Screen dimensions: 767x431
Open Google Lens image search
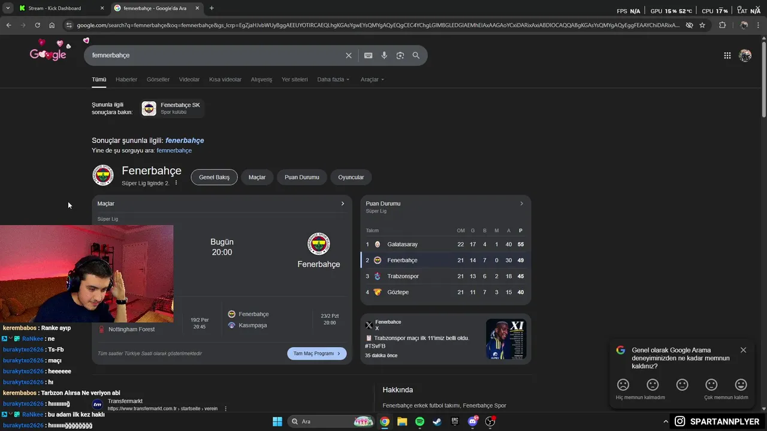click(x=400, y=55)
